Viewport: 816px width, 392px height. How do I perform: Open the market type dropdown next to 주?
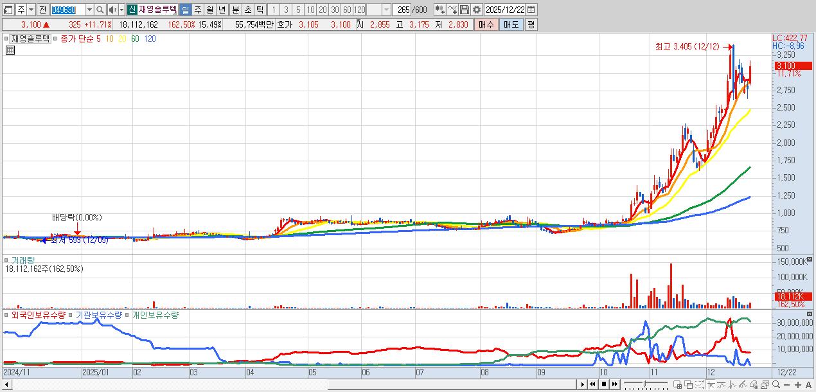coord(31,10)
